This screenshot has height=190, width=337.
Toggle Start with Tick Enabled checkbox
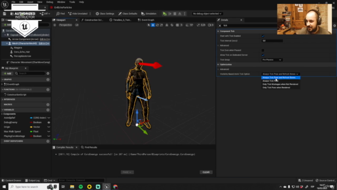pyautogui.click(x=263, y=36)
